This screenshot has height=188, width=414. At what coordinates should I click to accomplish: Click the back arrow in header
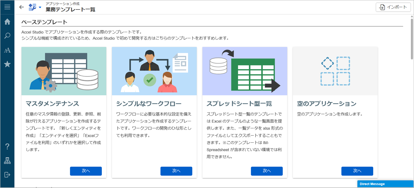tap(21, 7)
